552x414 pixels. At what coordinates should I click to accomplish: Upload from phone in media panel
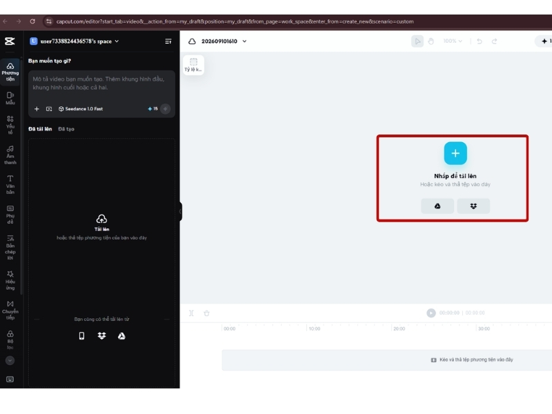(x=81, y=336)
